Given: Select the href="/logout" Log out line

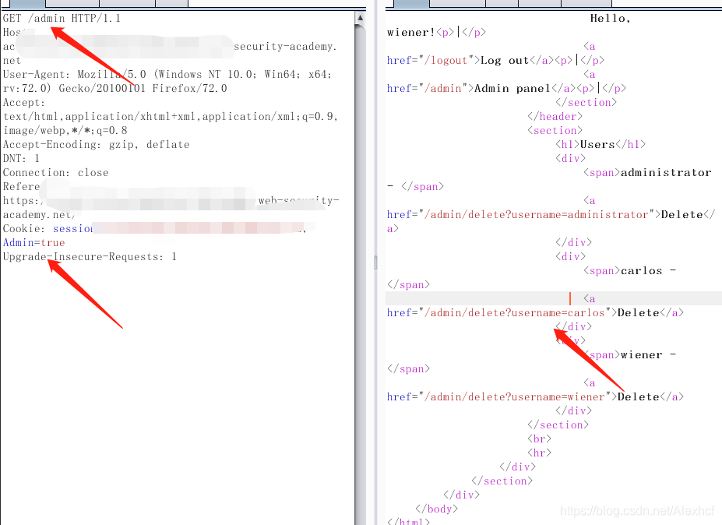Looking at the screenshot, I should point(495,61).
